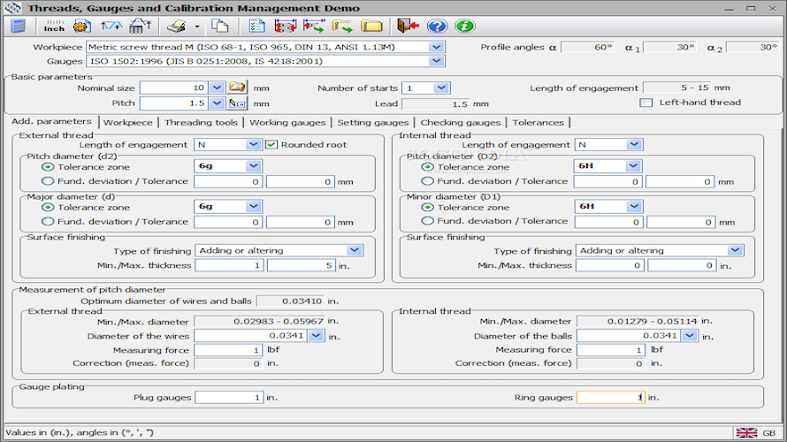Screen dimensions: 787x442
Task: Click external Max. thickness field showing 5
Action: (302, 265)
